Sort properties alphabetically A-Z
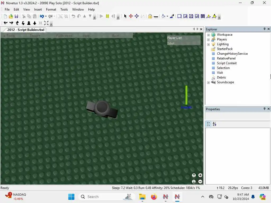Image resolution: width=271 pixels, height=203 pixels. point(214,124)
